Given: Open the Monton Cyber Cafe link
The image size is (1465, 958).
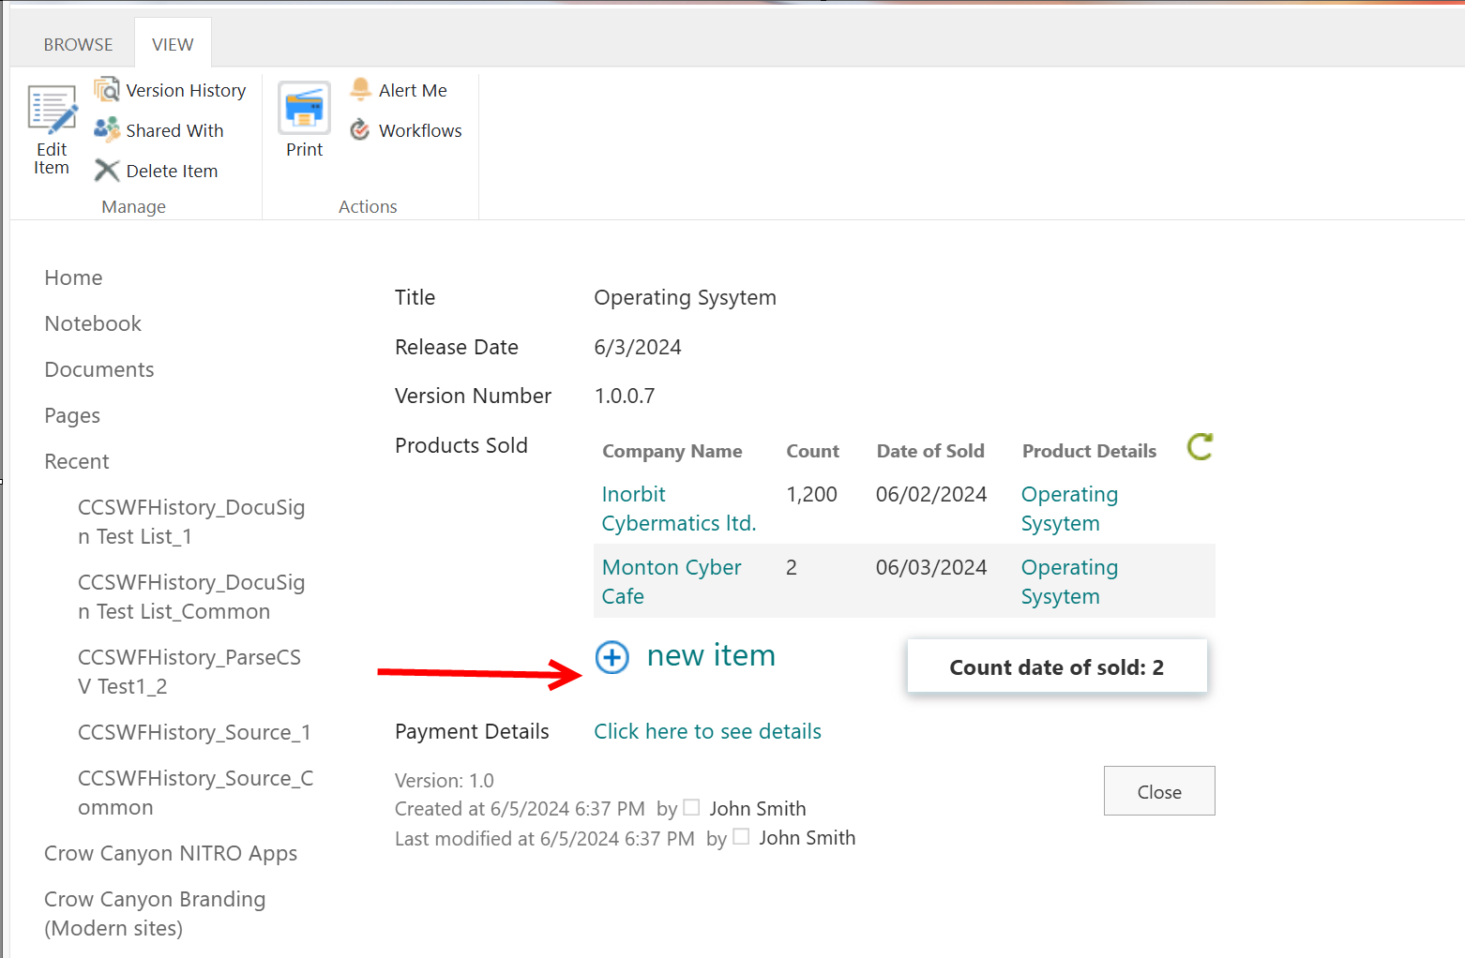Looking at the screenshot, I should [x=671, y=581].
